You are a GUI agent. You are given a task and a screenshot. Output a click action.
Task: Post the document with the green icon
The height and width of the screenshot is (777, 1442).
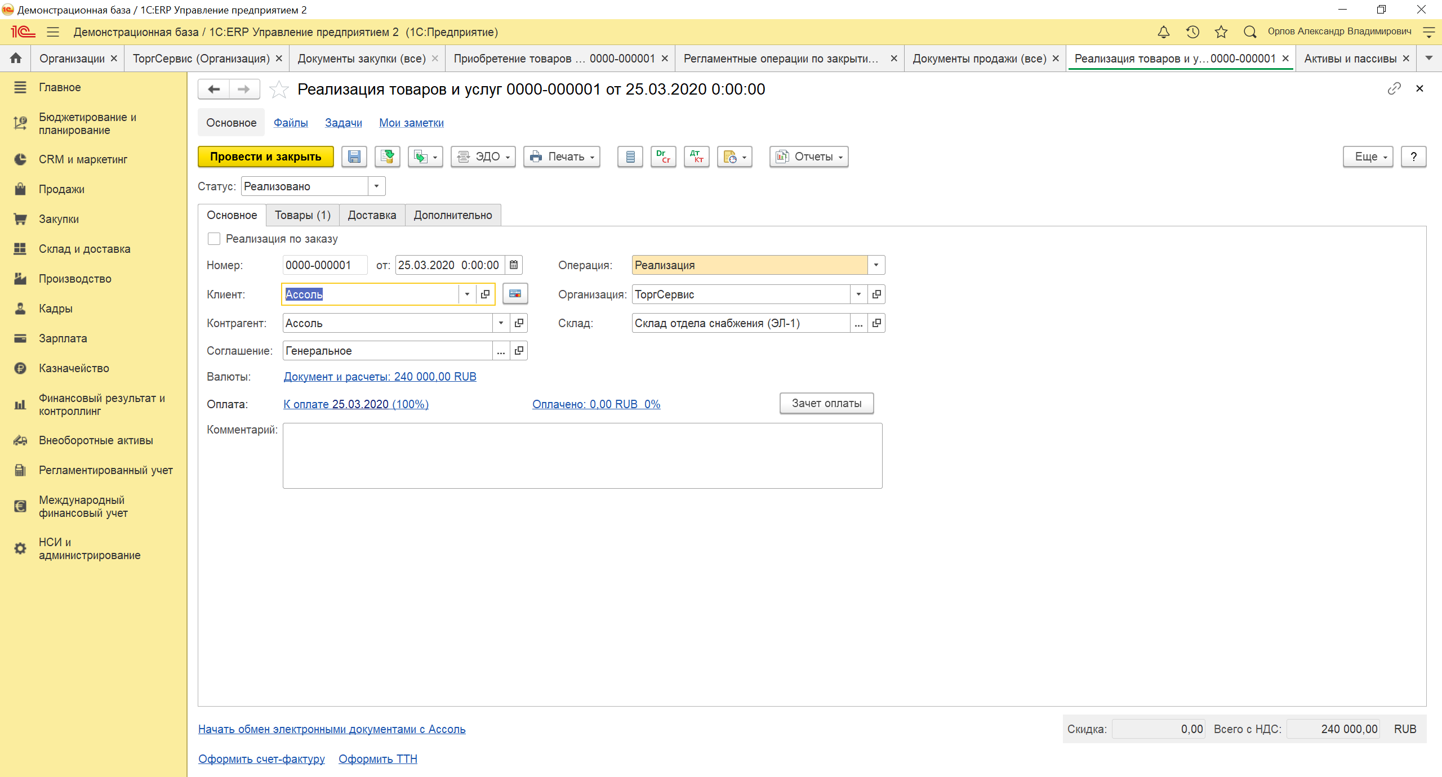coord(387,157)
